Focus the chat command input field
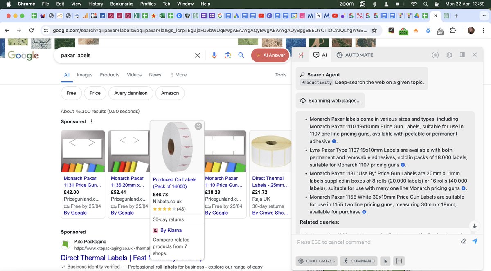This screenshot has height=271, width=491. pyautogui.click(x=376, y=242)
